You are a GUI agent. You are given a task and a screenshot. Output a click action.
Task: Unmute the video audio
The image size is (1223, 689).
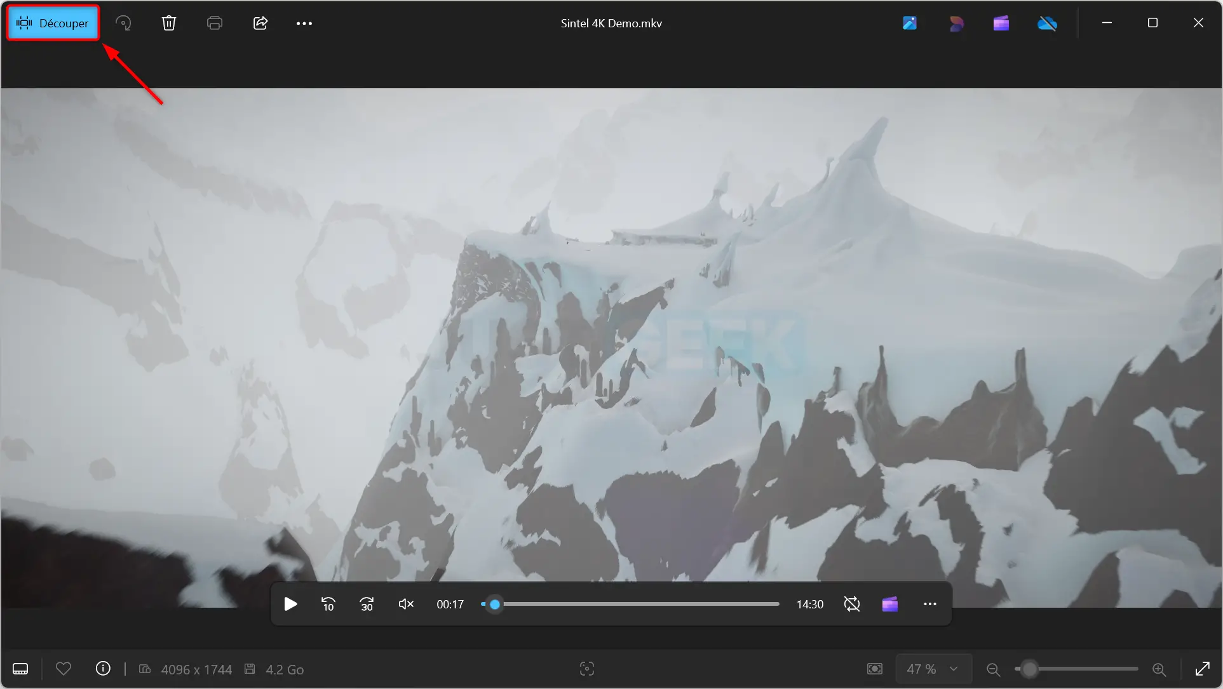pos(406,604)
